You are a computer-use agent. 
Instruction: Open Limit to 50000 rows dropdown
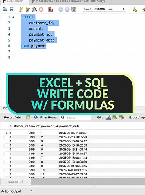104,9
